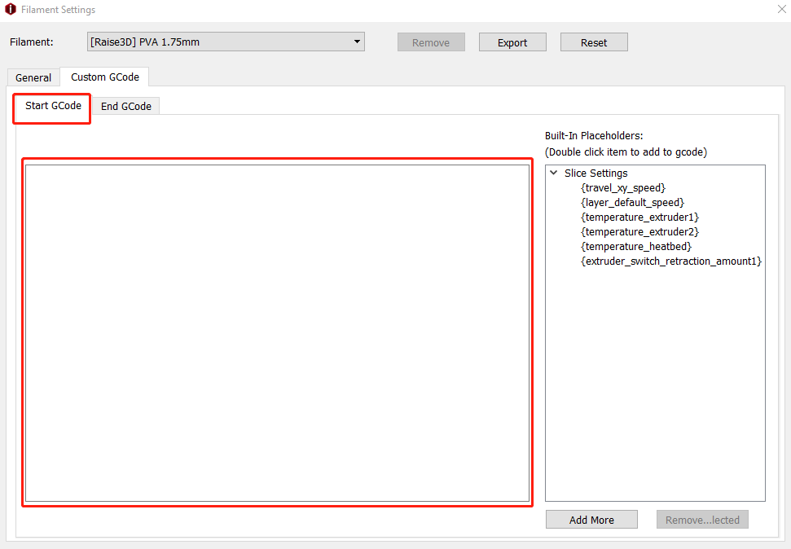
Task: Highlight the {temperature_heatbed} placeholder
Action: 636,246
